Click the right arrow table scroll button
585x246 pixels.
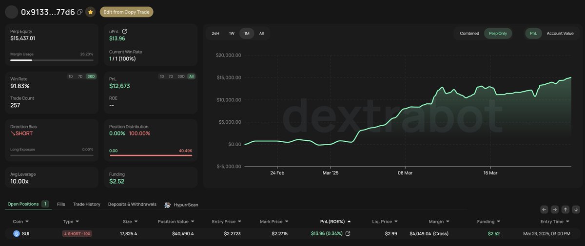coord(555,209)
